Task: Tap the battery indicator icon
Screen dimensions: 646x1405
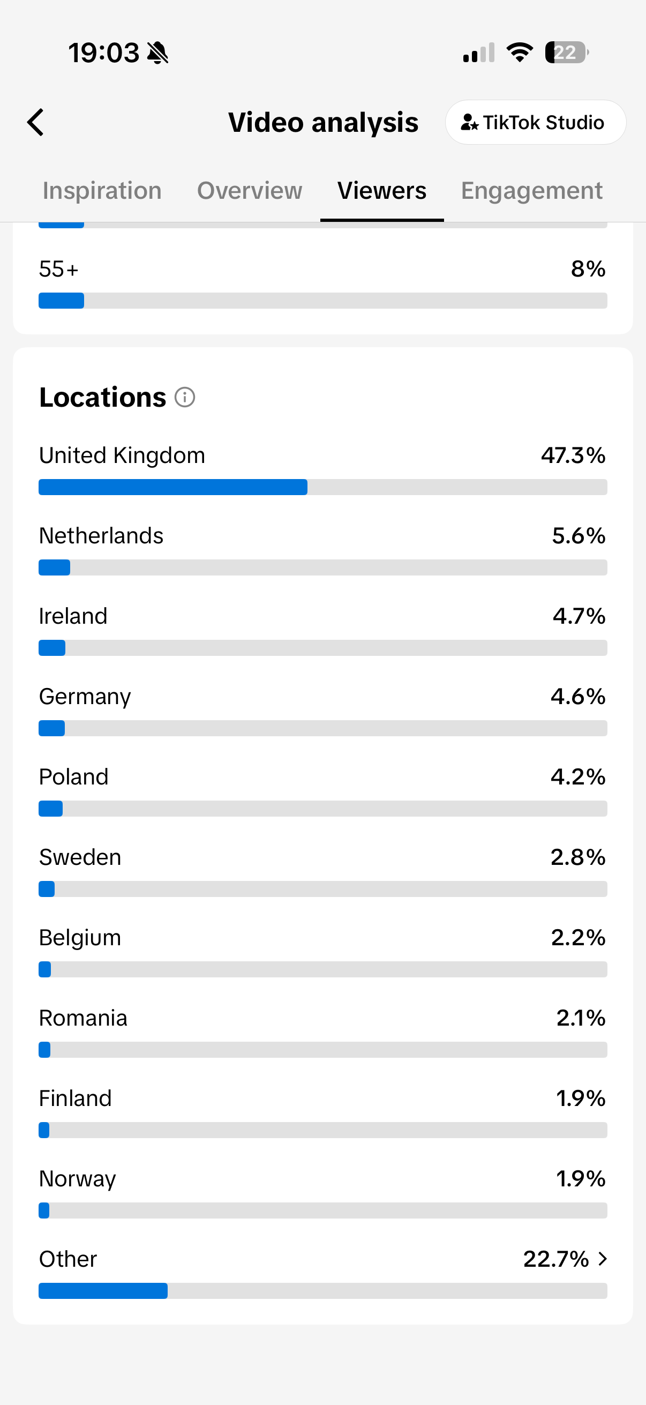Action: (567, 53)
